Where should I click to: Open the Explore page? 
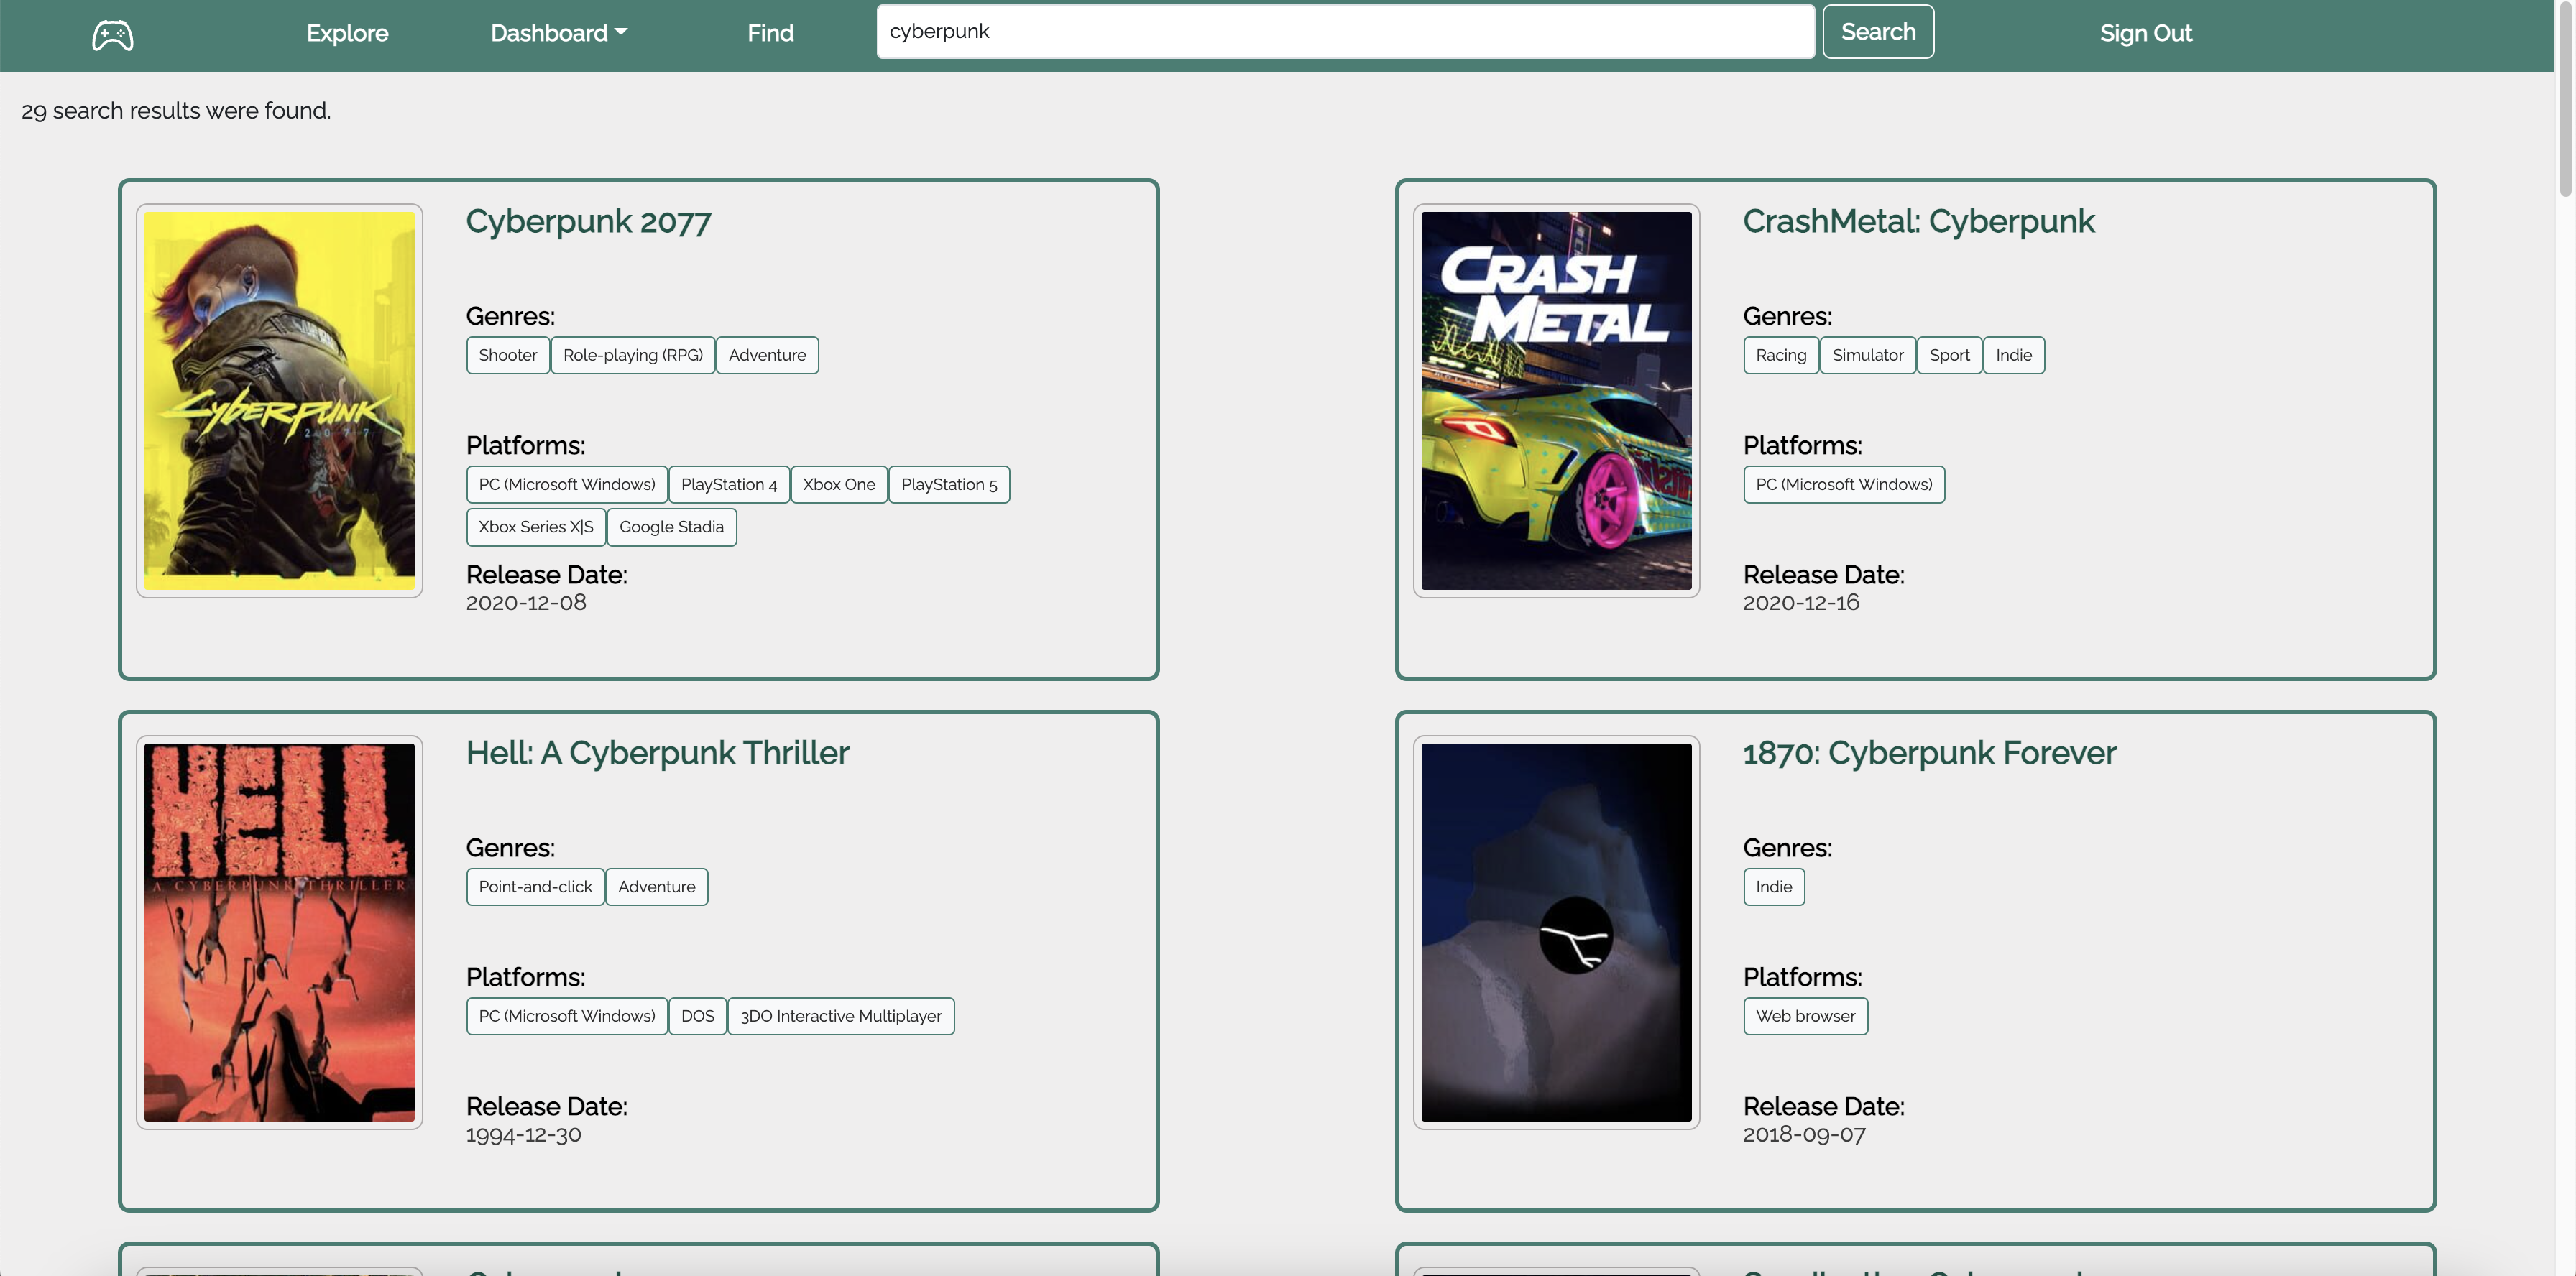[x=346, y=32]
